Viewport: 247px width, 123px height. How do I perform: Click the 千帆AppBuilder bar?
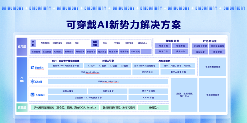(89, 72)
